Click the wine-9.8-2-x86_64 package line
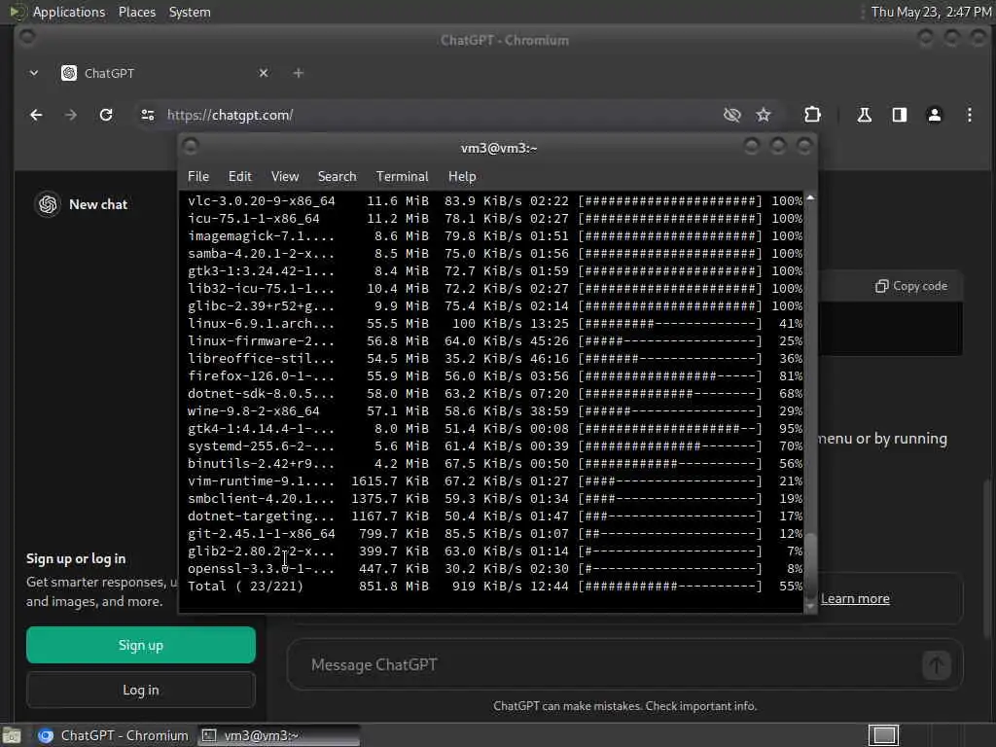The image size is (996, 747). coord(494,411)
